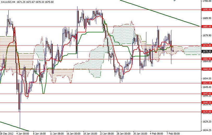Image resolution: width=212 pixels, height=135 pixels.
Task: Click the chart shift triangle marker at top
Action: point(174,1)
